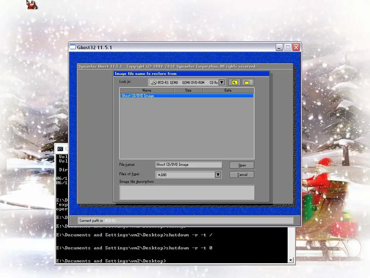Click the Ghost32 title bar window icon
This screenshot has width=370, height=278.
point(73,47)
